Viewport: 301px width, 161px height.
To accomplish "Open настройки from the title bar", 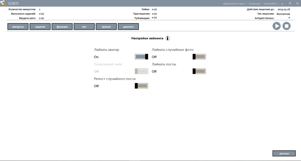I will [x=270, y=3].
